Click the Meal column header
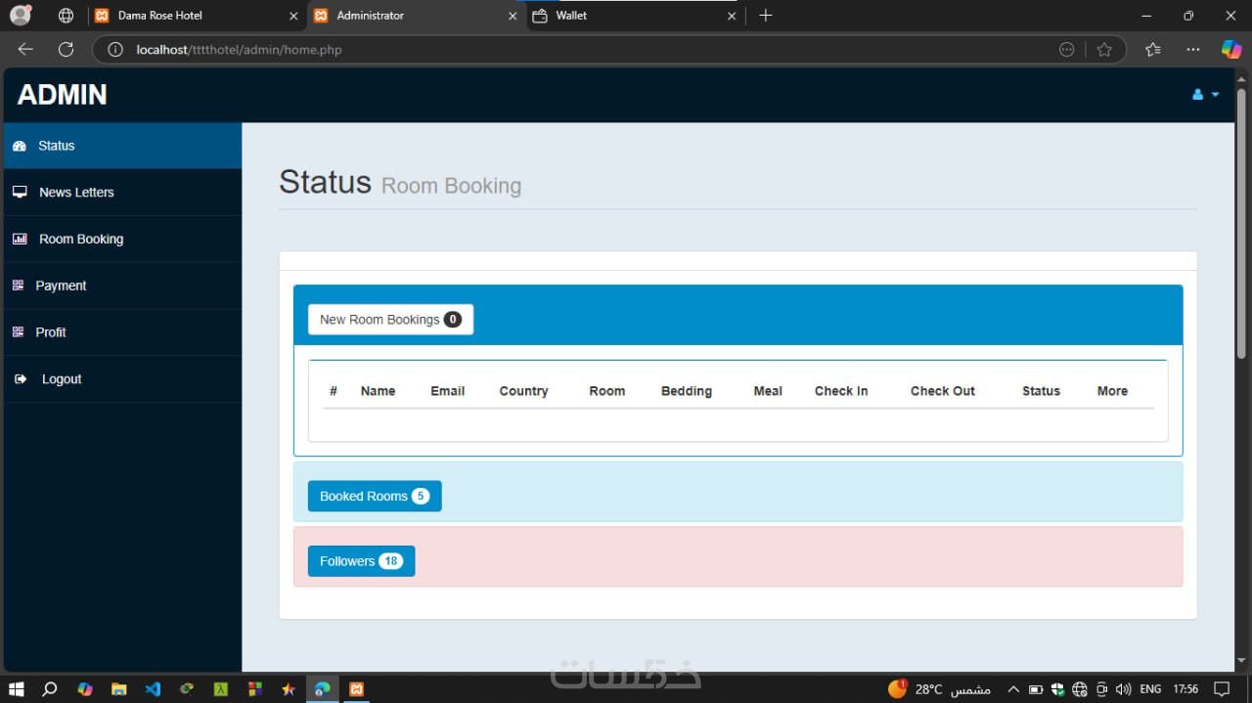The height and width of the screenshot is (703, 1252). tap(768, 391)
